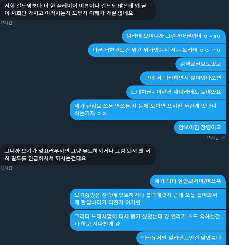Click the line '제 할일하다가 터진게 이거임'
This screenshot has height=245, width=229.
coord(107,203)
